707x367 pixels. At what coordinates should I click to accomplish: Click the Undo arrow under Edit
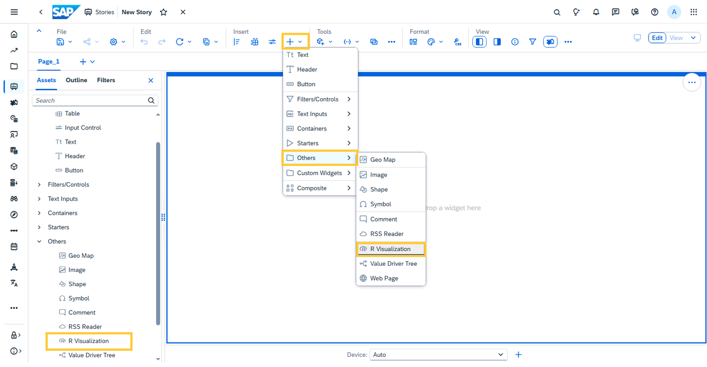click(144, 42)
